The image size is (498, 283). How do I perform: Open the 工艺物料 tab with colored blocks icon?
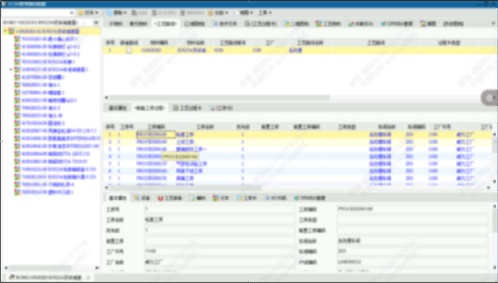(x=328, y=23)
